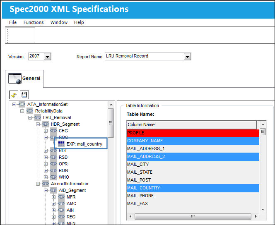Click the XML node icon beside ReliabilityData
The image size is (275, 225).
click(x=30, y=111)
